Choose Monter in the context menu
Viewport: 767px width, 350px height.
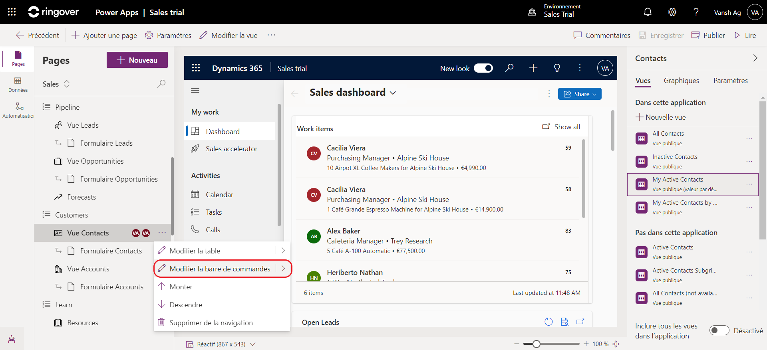[222, 287]
